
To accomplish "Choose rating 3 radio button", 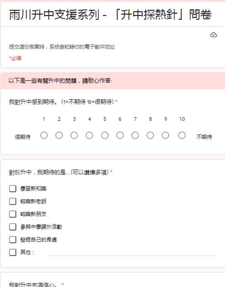I will [74, 135].
